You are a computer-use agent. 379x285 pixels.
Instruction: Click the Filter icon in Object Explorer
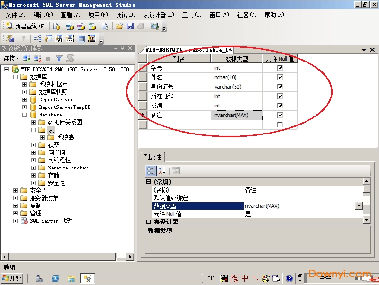tap(59, 59)
